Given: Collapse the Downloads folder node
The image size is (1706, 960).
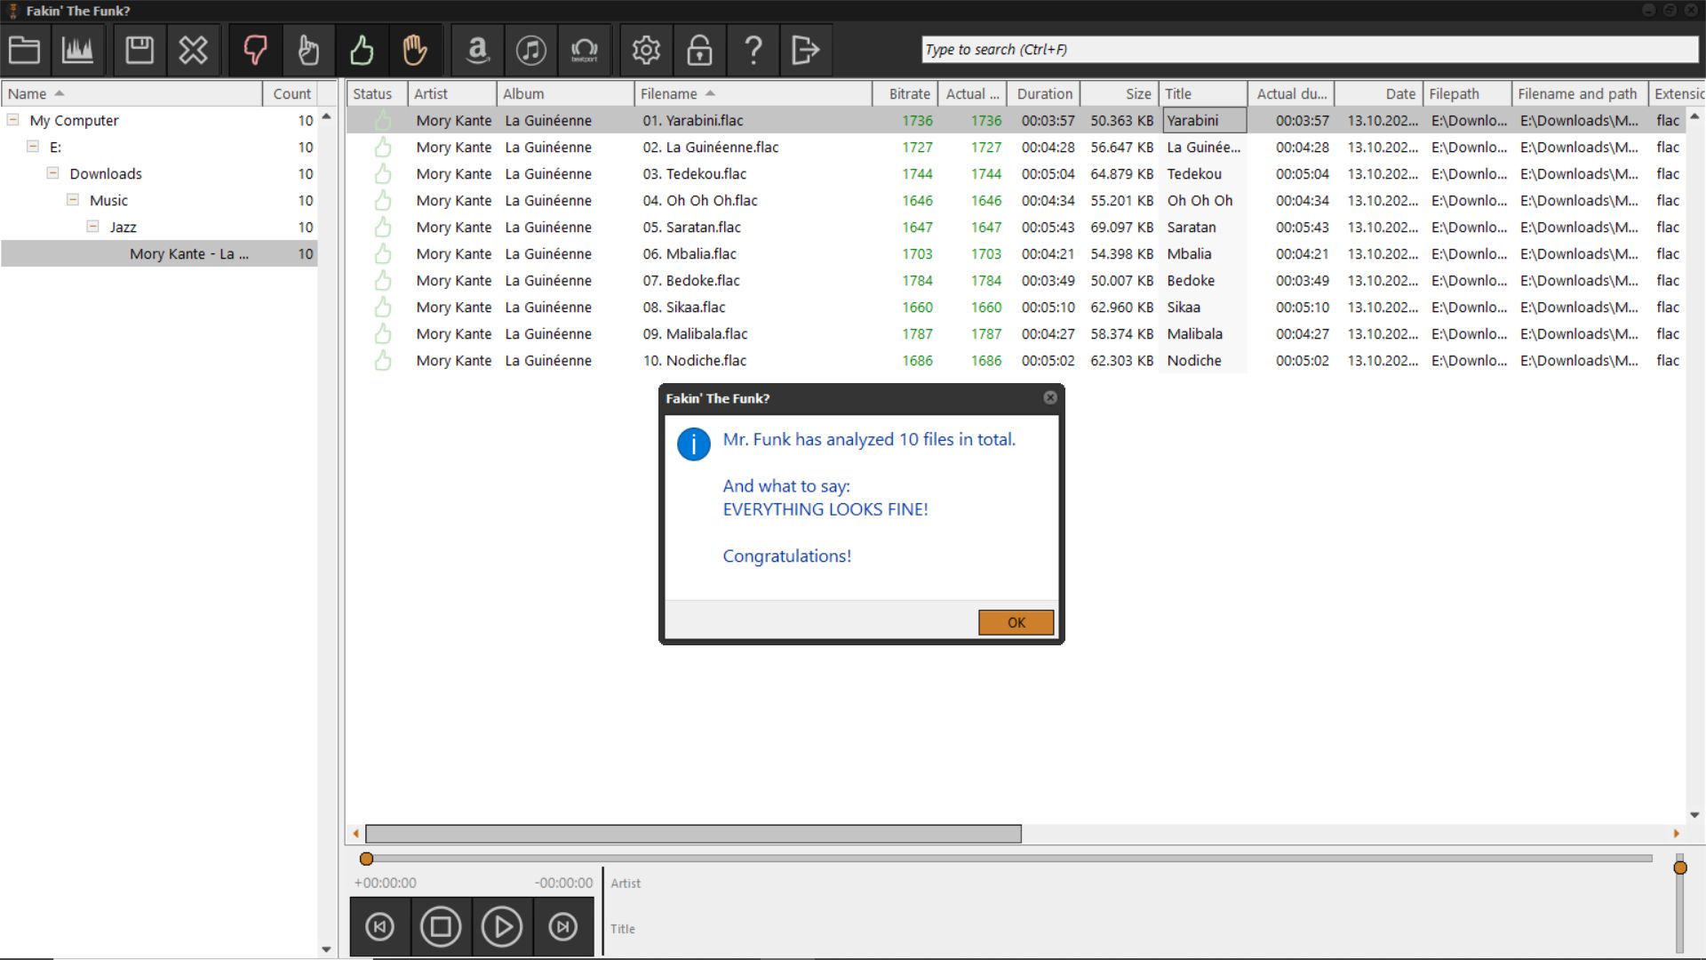Looking at the screenshot, I should coord(53,173).
